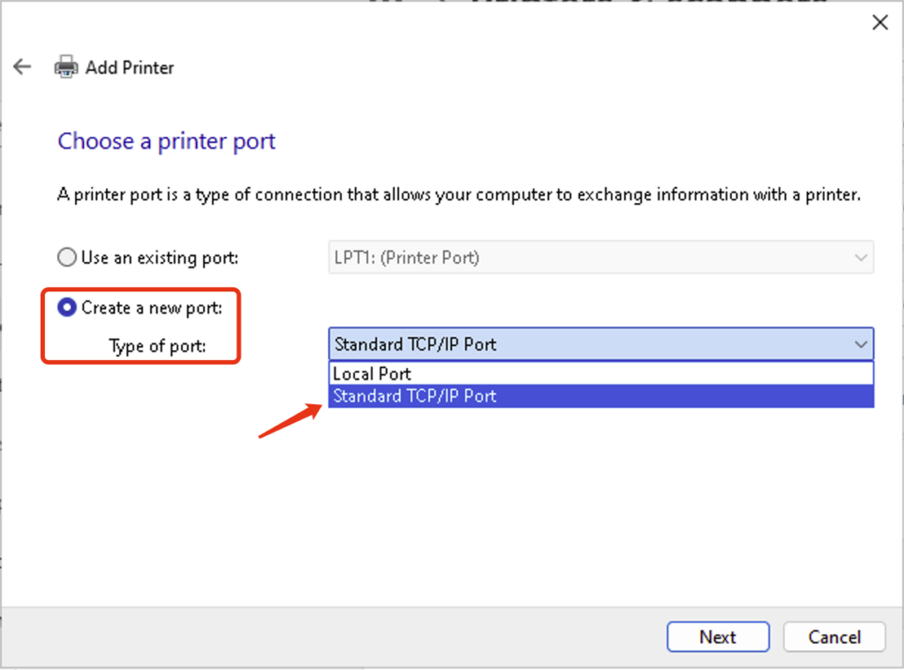904x670 pixels.
Task: Open the LPT1: (Printer Port) combo box
Action: pyautogui.click(x=591, y=258)
